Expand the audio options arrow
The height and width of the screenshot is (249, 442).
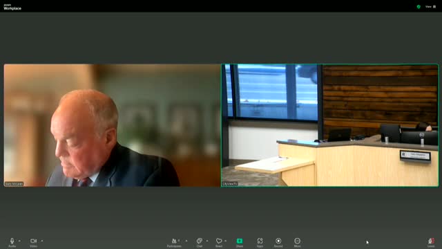point(19,241)
